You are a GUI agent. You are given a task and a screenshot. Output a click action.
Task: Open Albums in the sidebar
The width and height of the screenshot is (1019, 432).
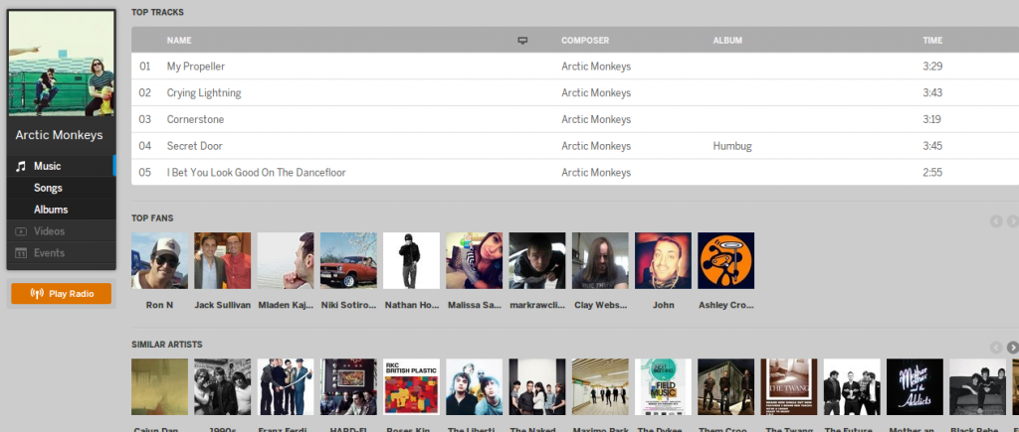click(x=61, y=210)
